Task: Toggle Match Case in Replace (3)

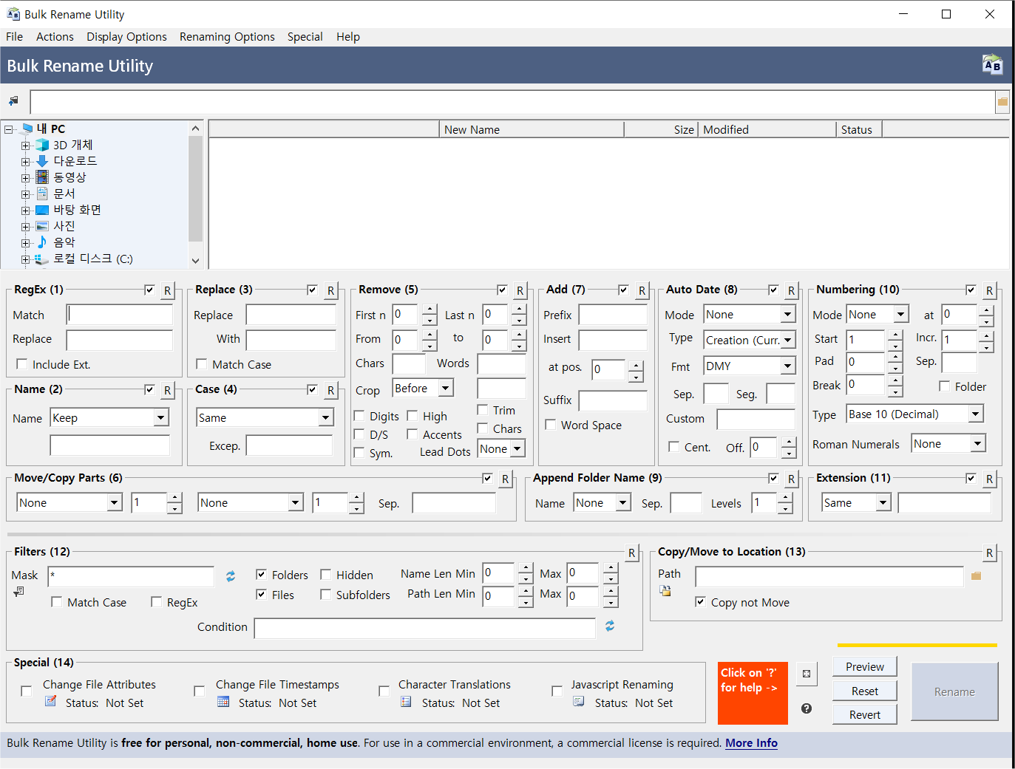Action: [201, 364]
